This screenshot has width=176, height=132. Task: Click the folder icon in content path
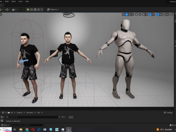9,113
